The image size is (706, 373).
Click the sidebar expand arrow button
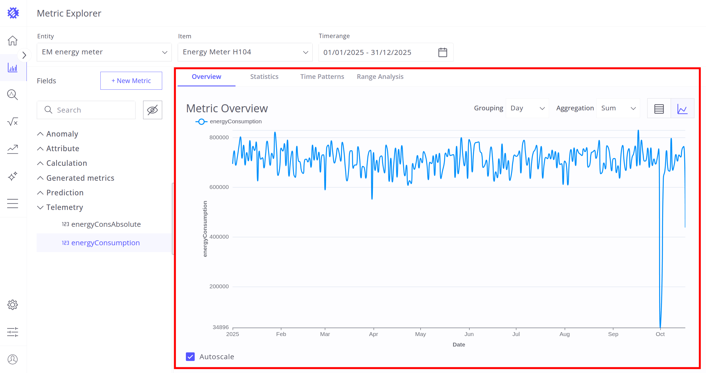coord(24,55)
